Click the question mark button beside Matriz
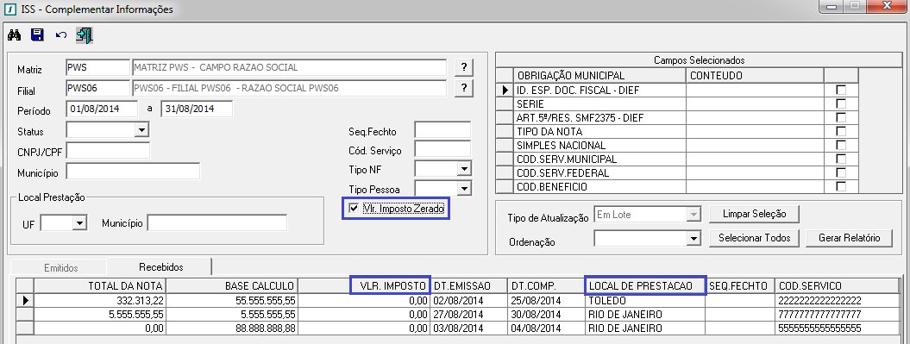Image resolution: width=910 pixels, height=344 pixels. (464, 67)
